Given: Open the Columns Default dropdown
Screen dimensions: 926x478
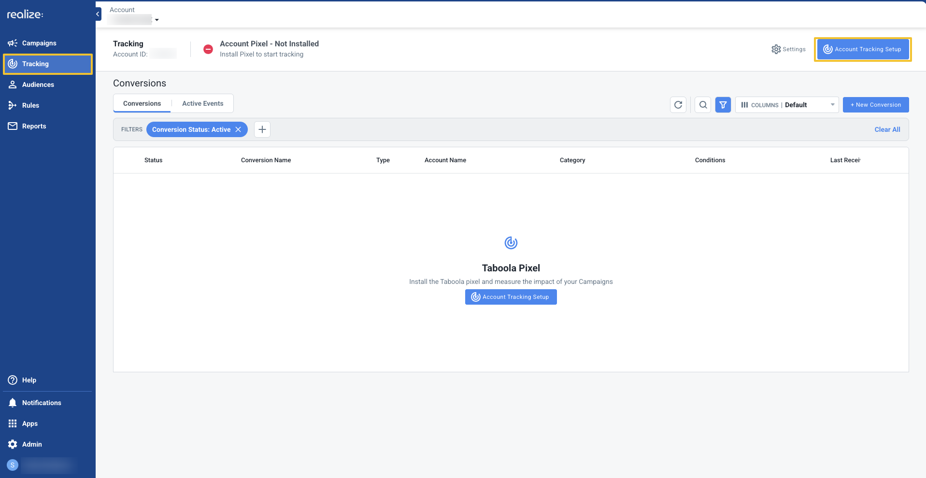Looking at the screenshot, I should 787,105.
